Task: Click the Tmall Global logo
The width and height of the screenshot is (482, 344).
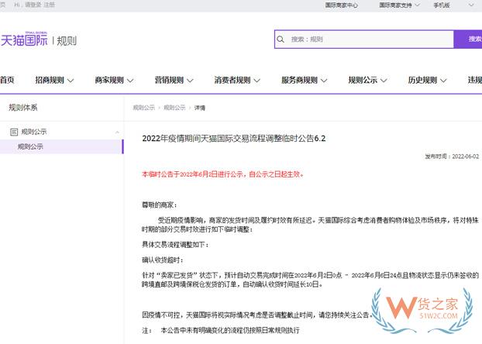Action: [x=24, y=39]
